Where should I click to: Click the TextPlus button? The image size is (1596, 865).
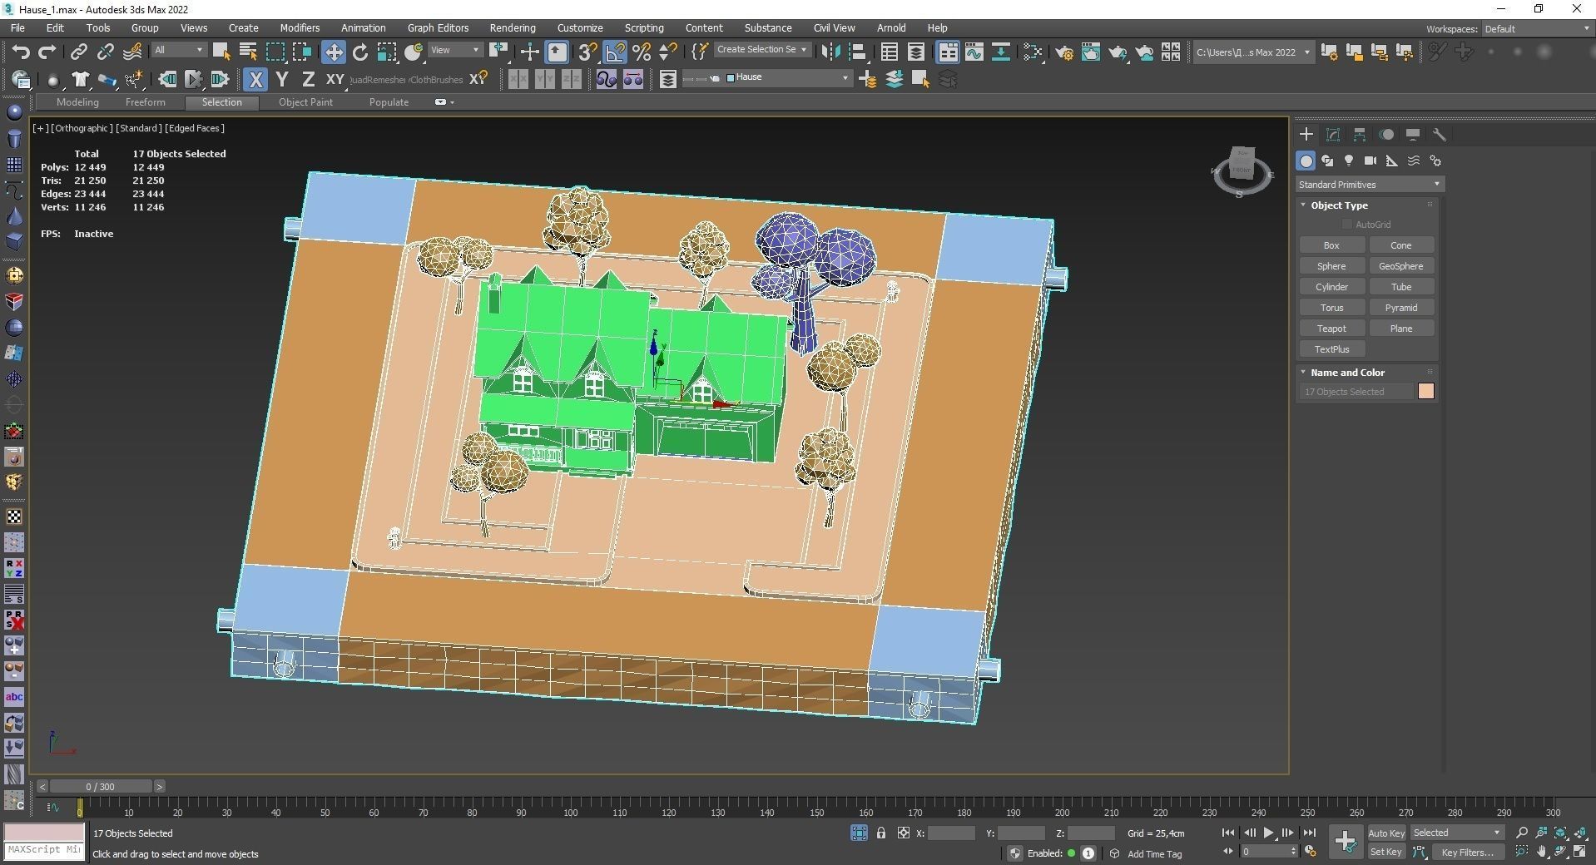point(1331,349)
